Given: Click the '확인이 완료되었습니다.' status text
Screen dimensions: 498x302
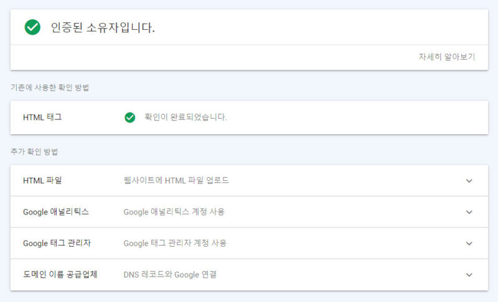Looking at the screenshot, I should (186, 117).
